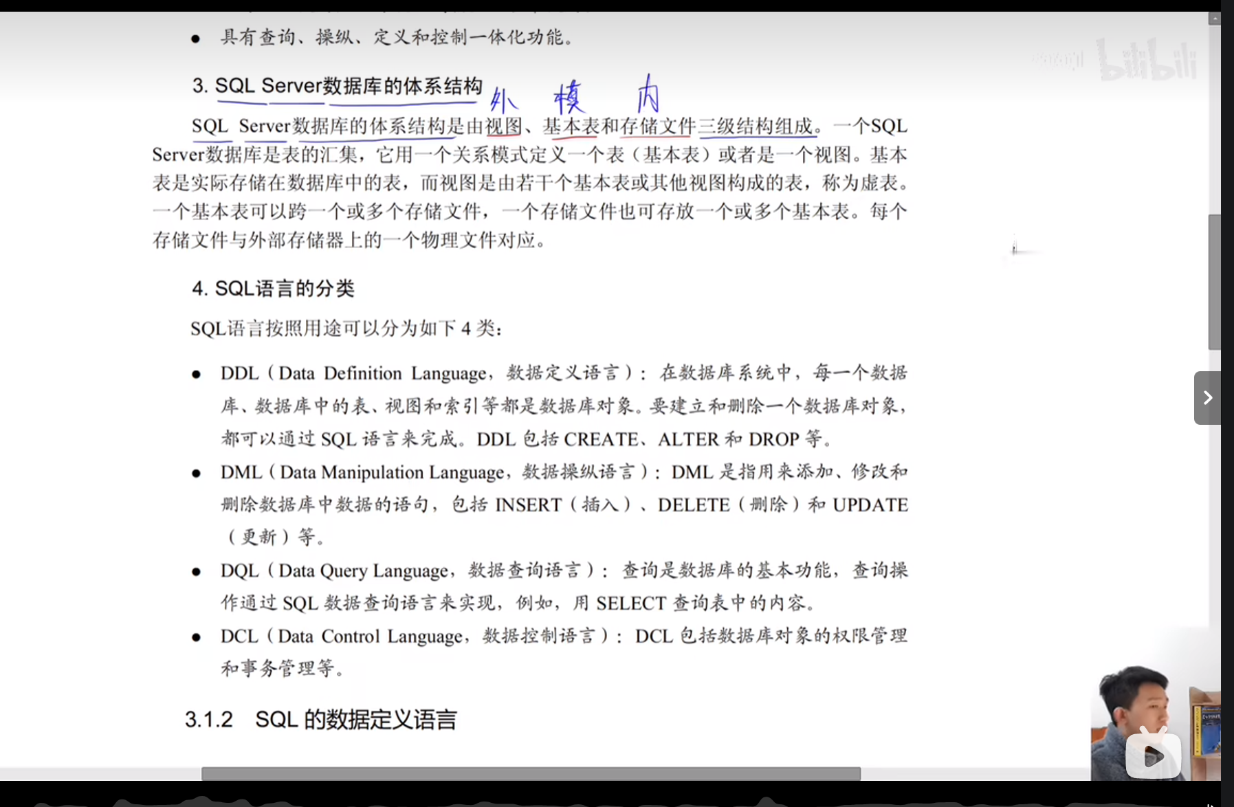Click the horizontal scrollbar thumb below the document

click(531, 773)
